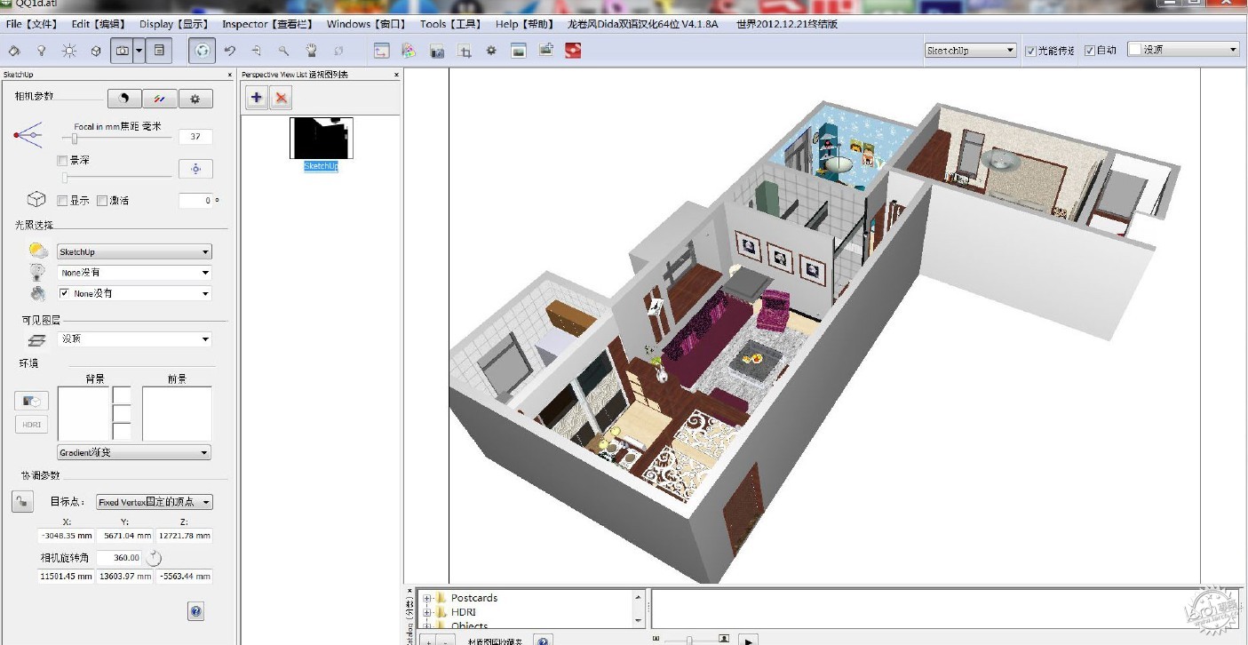Select the SketchUp perspective view thumbnail
The width and height of the screenshot is (1248, 645).
[321, 139]
